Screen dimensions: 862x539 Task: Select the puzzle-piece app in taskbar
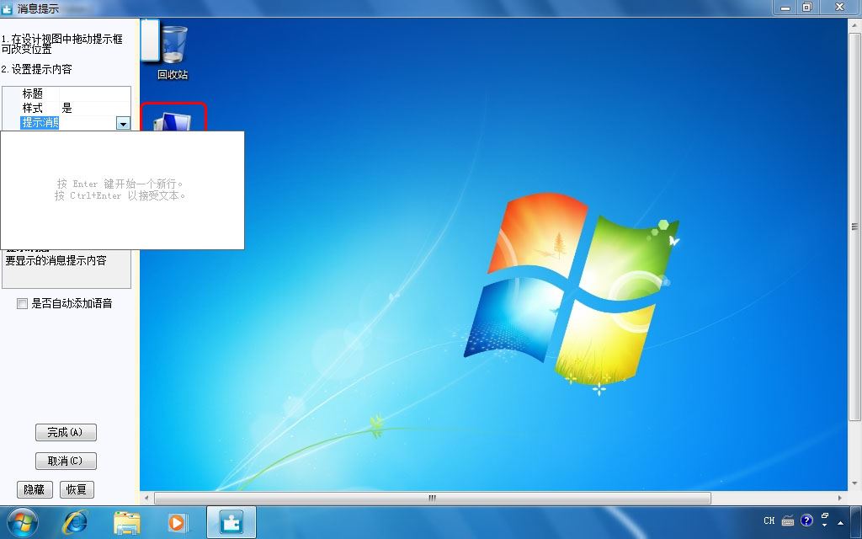click(x=231, y=522)
